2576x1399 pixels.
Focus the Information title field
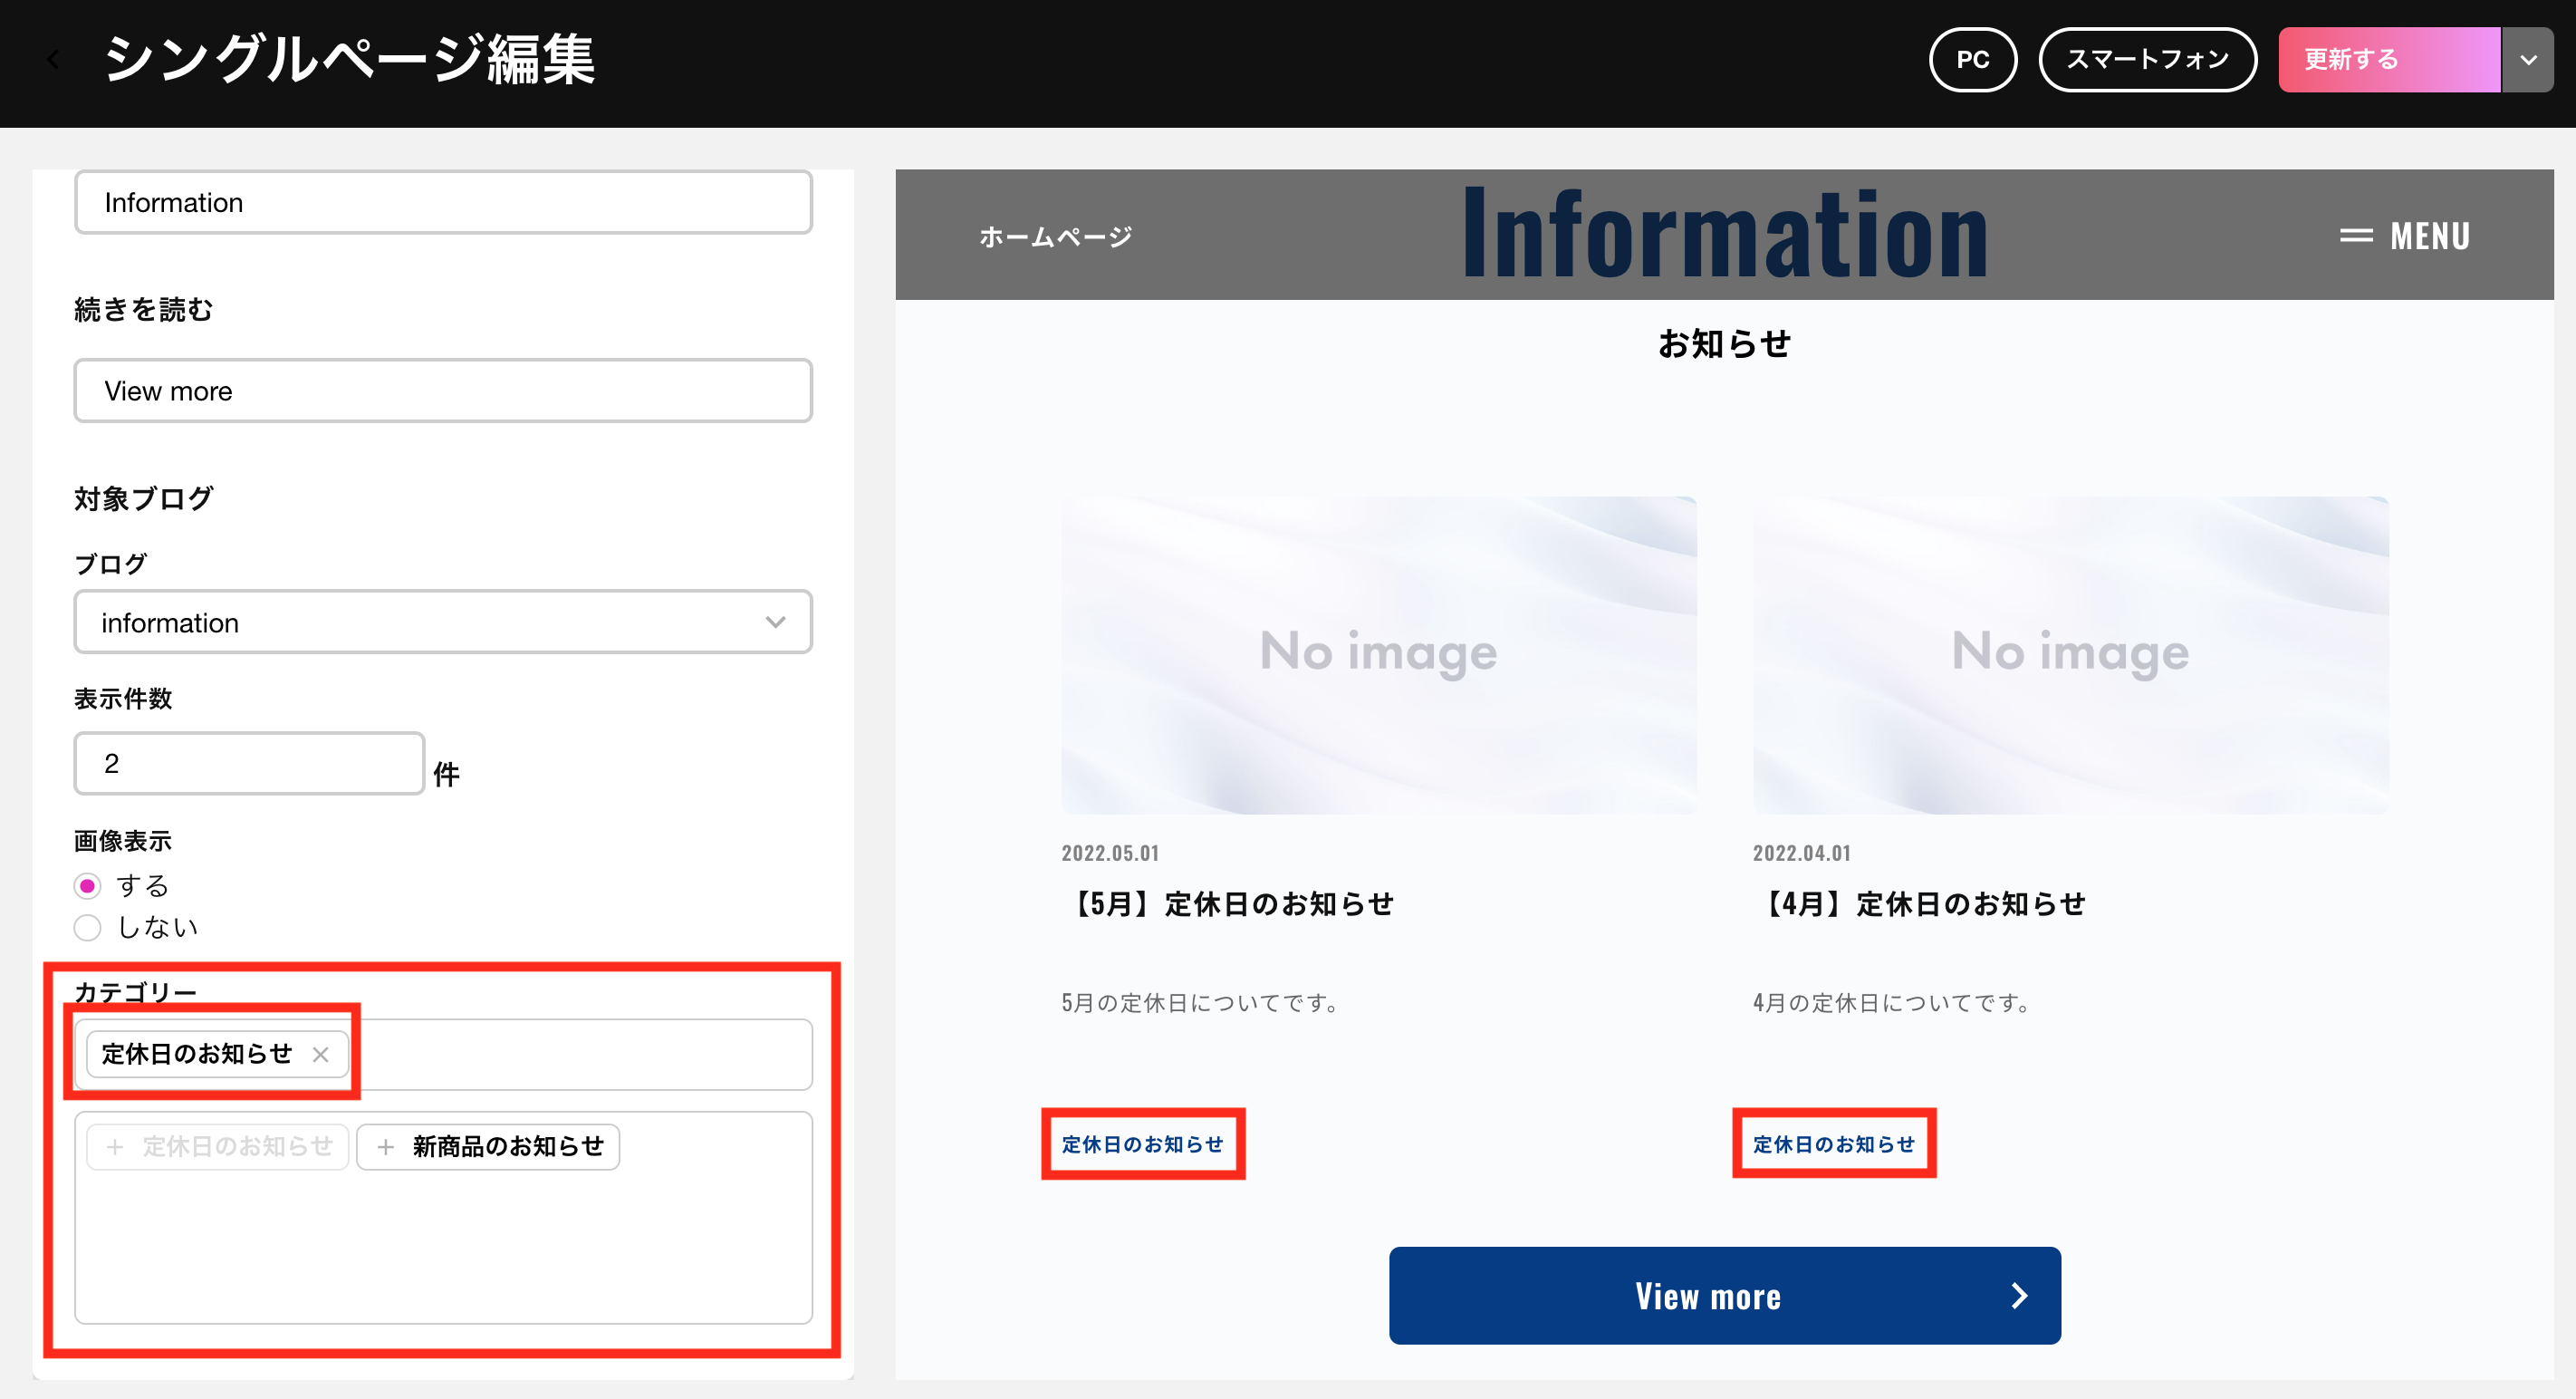point(443,202)
